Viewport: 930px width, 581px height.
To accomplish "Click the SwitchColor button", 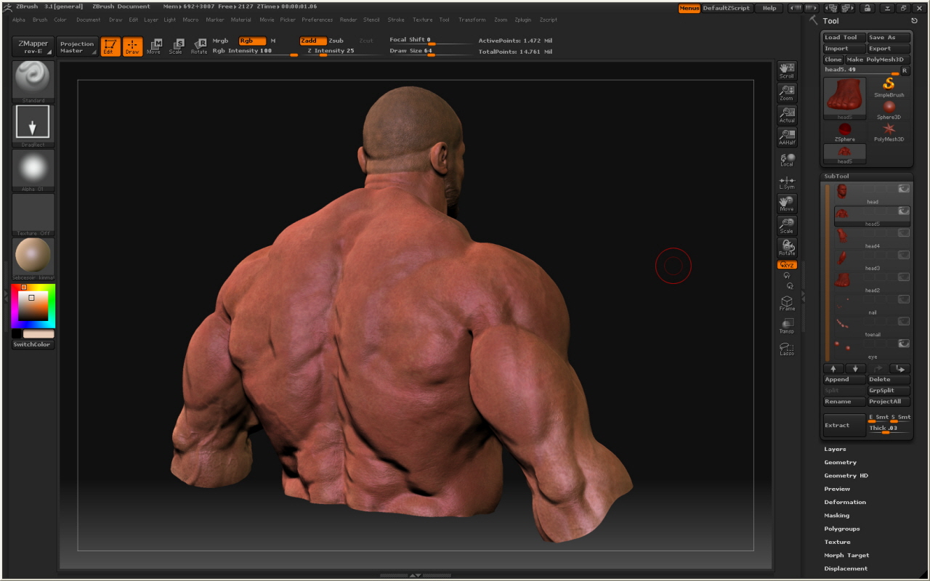I will tap(33, 344).
